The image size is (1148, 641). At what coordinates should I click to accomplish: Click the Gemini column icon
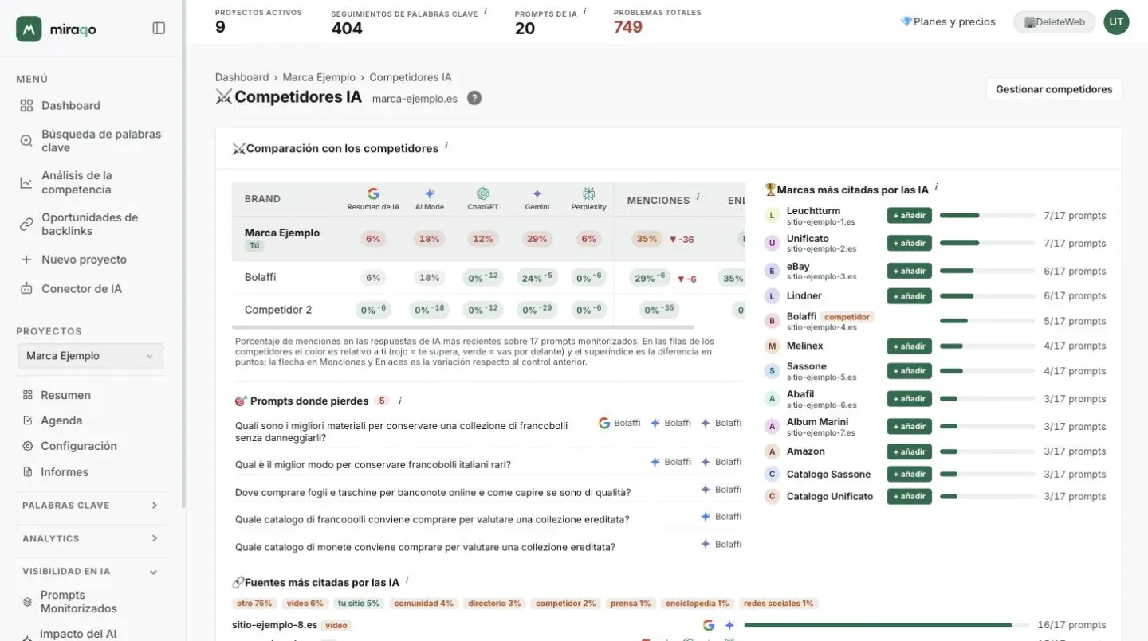click(x=537, y=193)
